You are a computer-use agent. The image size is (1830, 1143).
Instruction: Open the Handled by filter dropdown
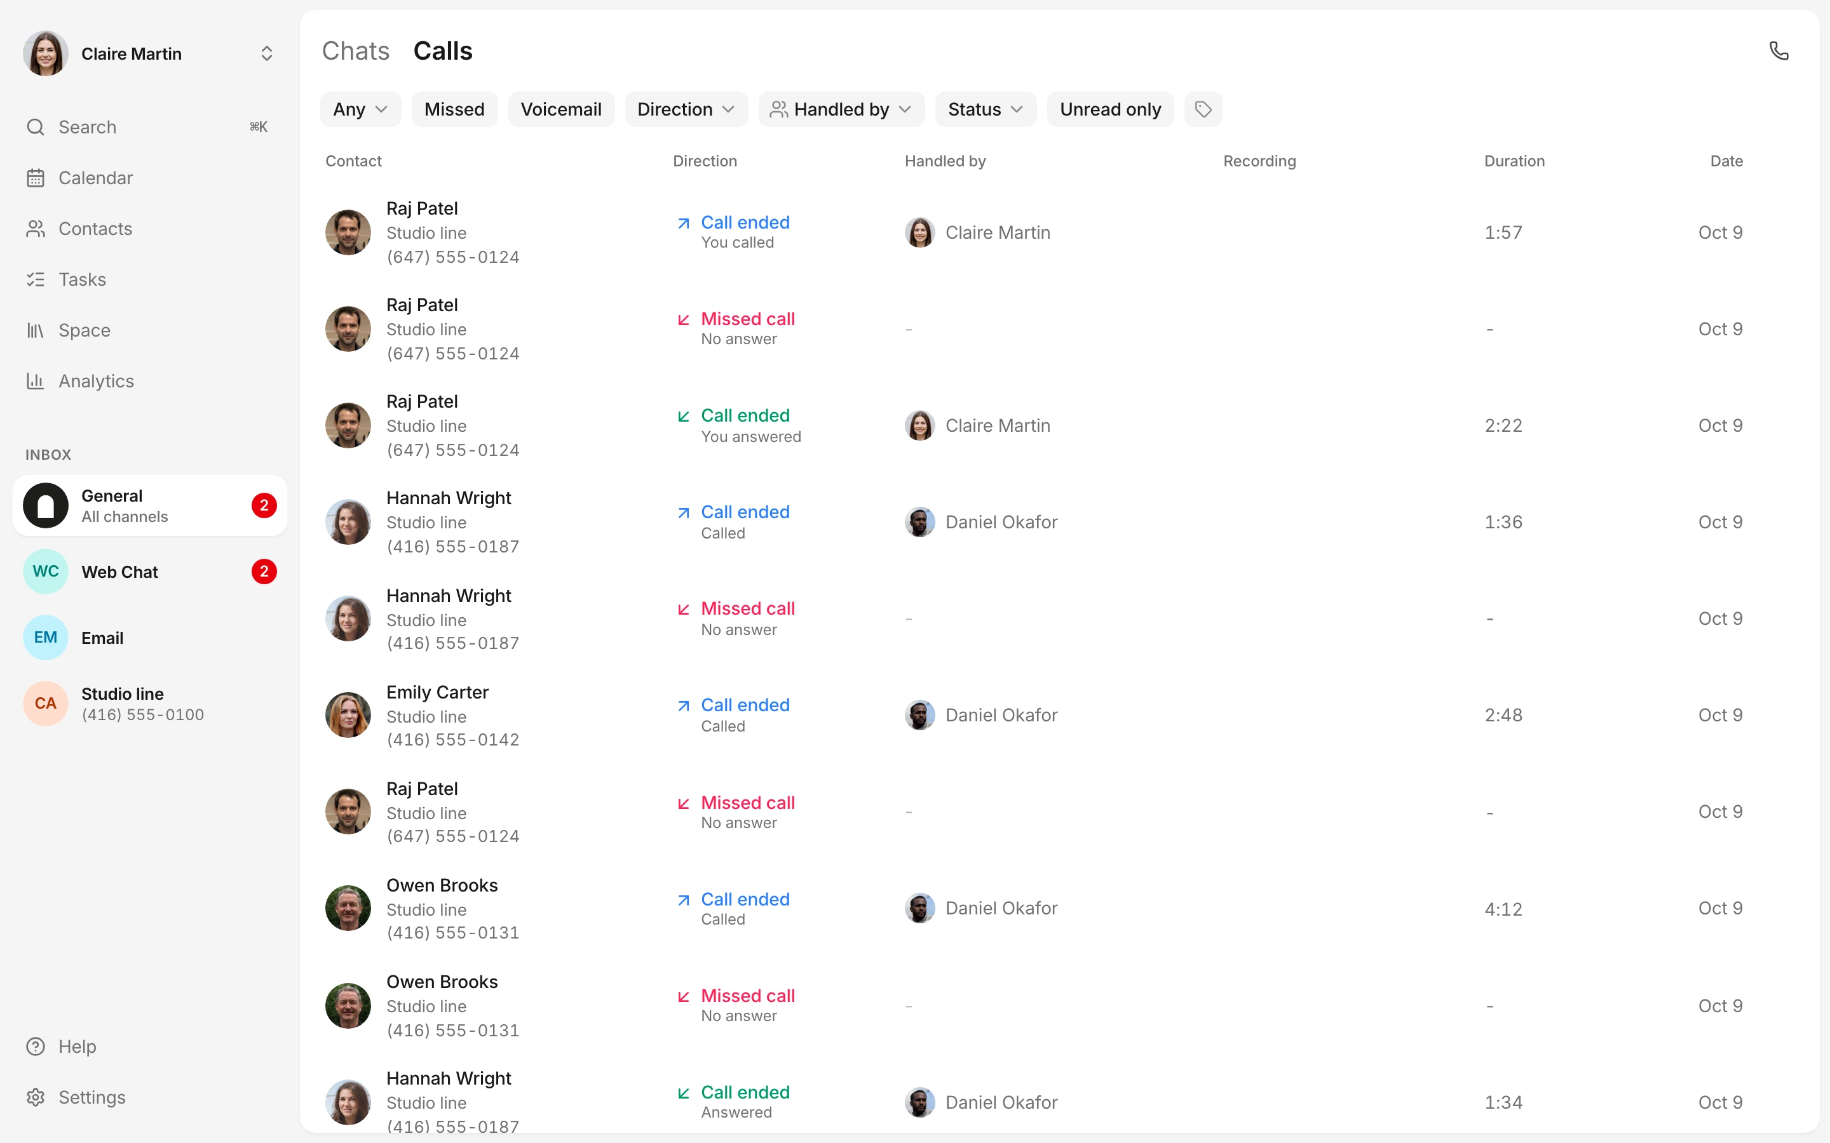tap(841, 110)
